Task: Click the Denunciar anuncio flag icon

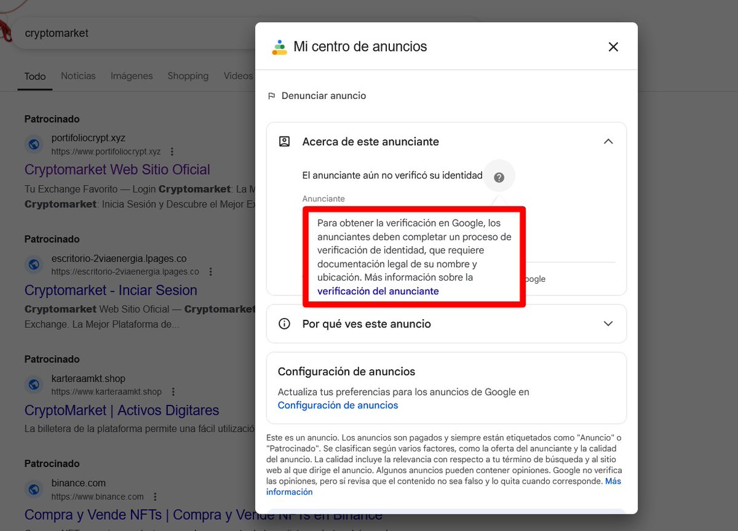Action: click(x=271, y=96)
